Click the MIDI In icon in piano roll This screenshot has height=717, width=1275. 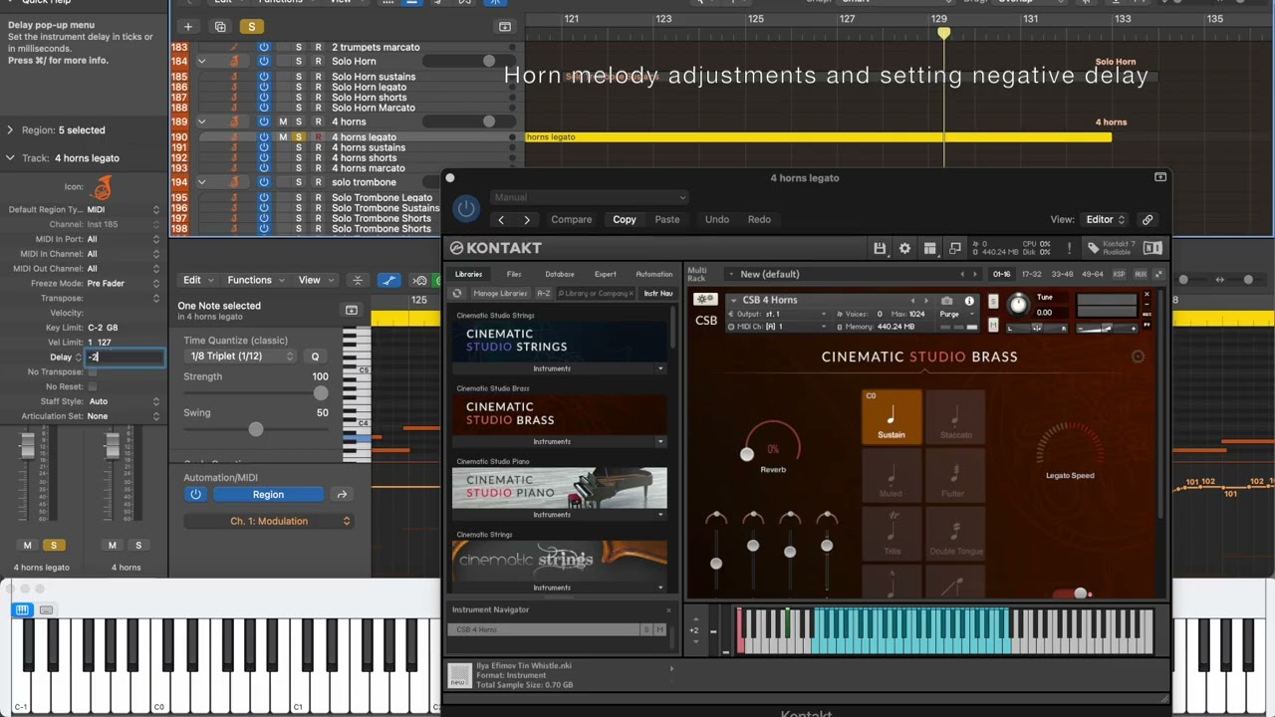point(420,281)
